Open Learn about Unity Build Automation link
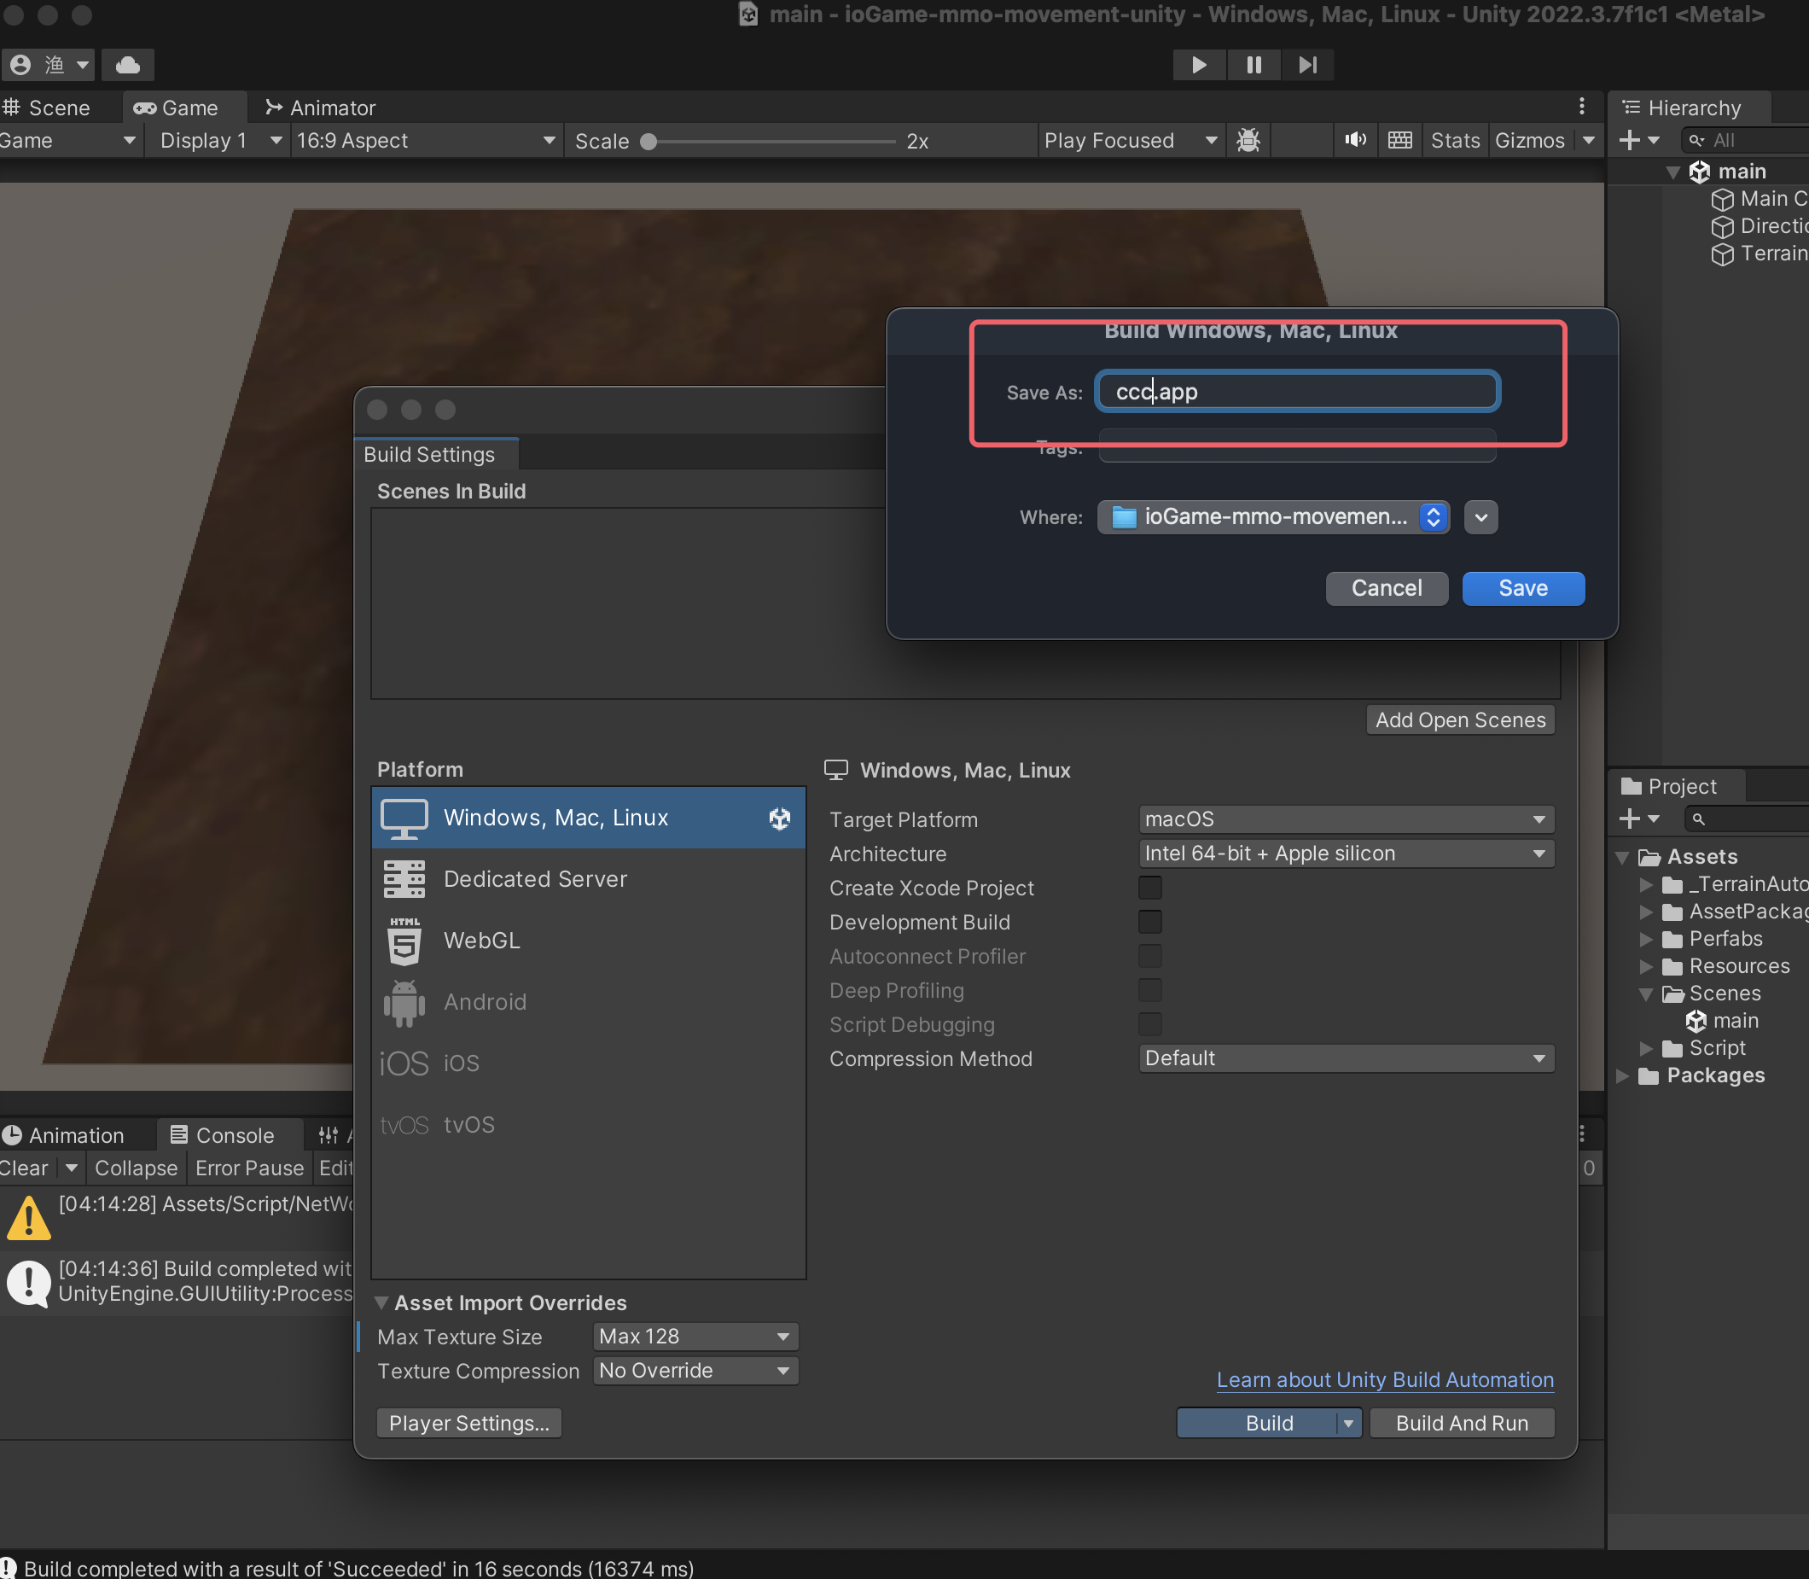 1385,1380
